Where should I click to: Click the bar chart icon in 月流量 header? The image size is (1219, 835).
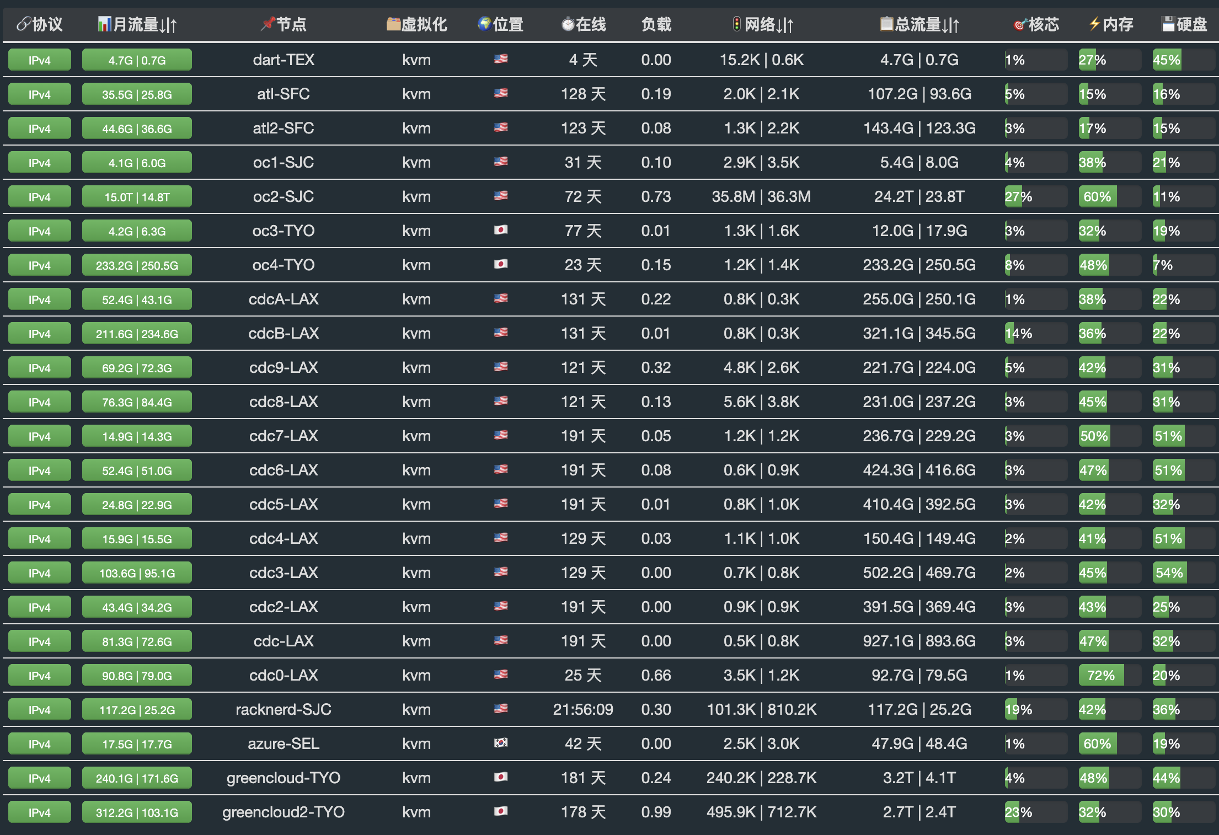(x=104, y=24)
